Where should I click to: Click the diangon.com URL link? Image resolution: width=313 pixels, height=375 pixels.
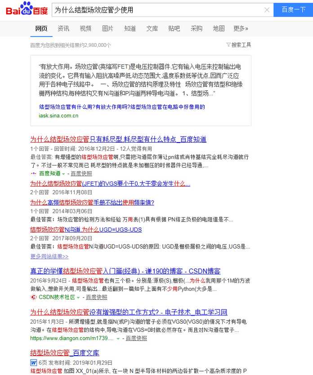[72, 338]
